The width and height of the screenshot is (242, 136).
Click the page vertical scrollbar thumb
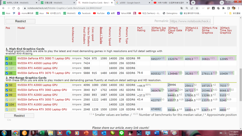click(241, 85)
